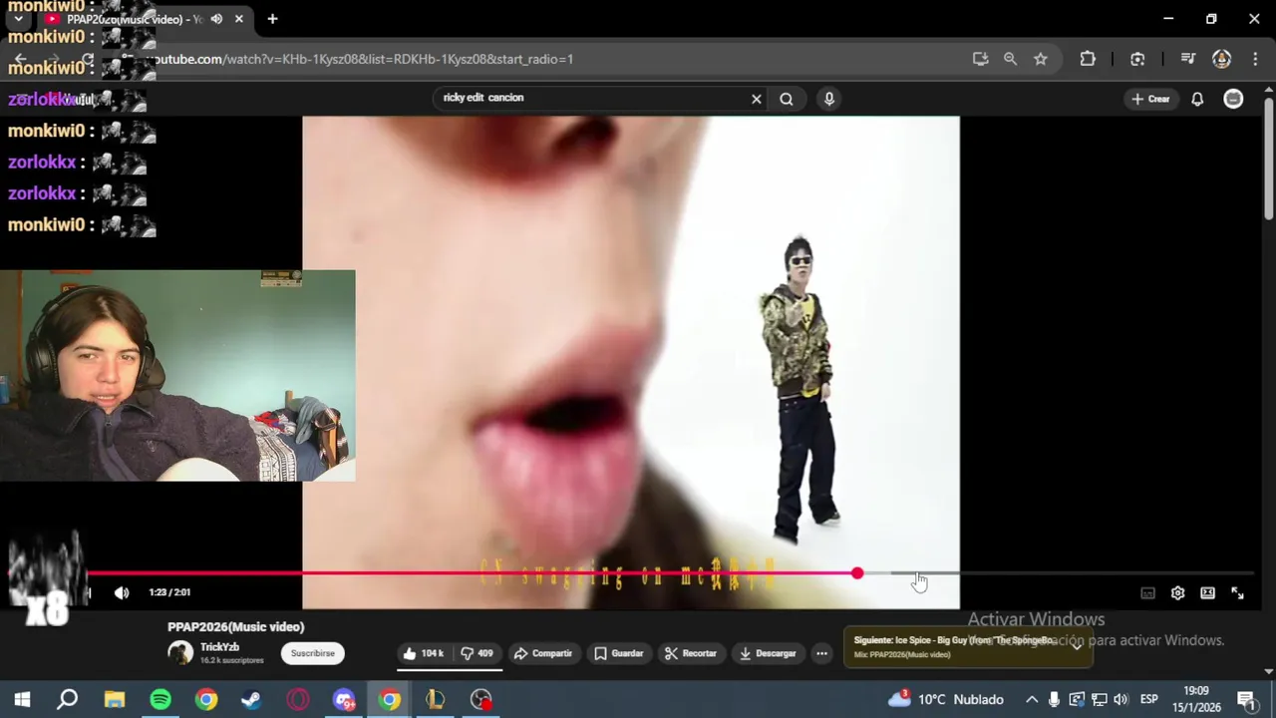Bookmark this page with the star icon
This screenshot has width=1276, height=718.
click(1041, 59)
